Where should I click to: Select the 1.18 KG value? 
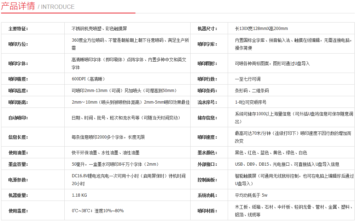point(79,195)
